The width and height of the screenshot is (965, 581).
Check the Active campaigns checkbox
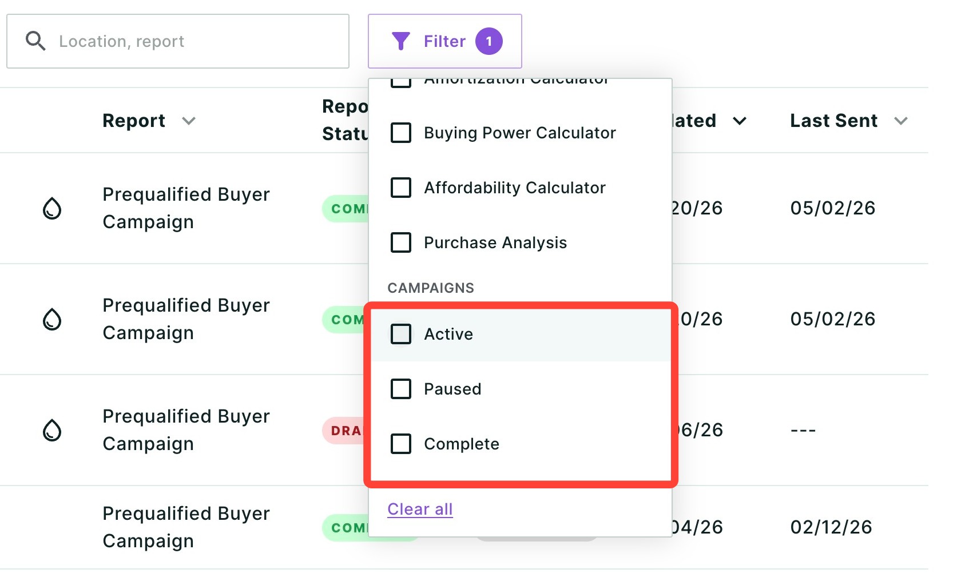point(400,334)
